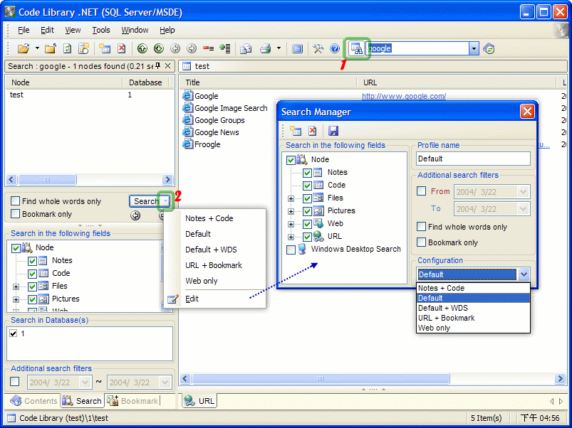Toggle Find whole words only in left panel
This screenshot has width=572, height=428.
pyautogui.click(x=16, y=201)
